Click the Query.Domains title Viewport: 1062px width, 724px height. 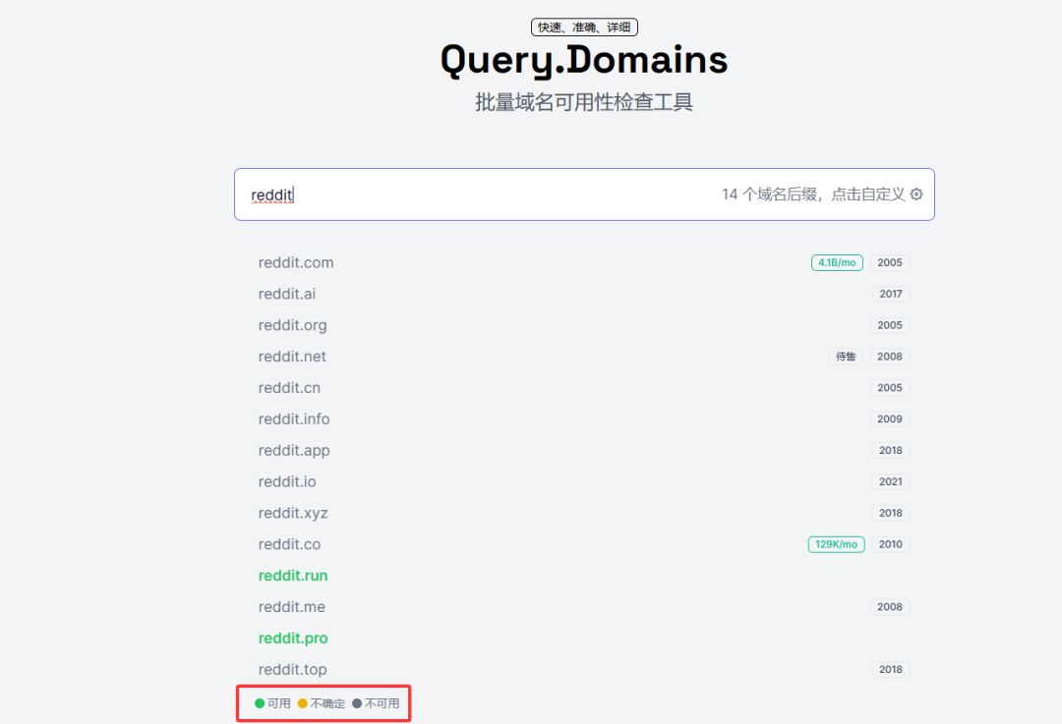point(584,60)
